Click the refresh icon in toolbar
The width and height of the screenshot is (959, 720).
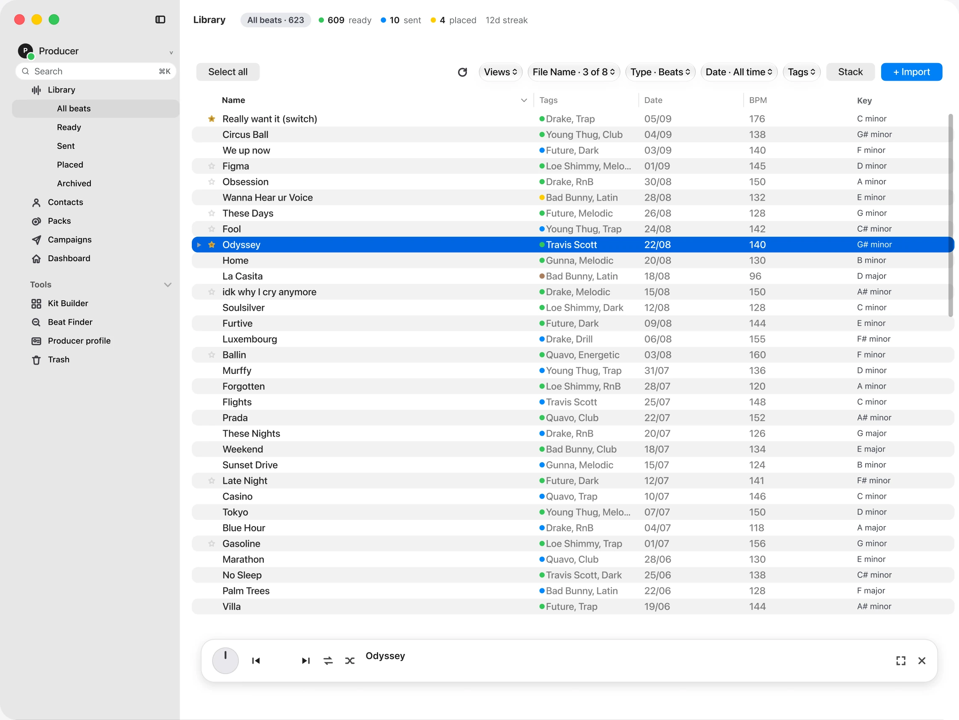click(462, 72)
